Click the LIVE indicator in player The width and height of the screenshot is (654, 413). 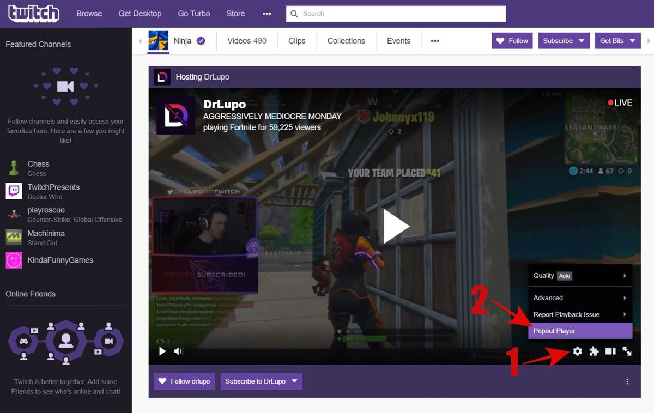pos(620,102)
